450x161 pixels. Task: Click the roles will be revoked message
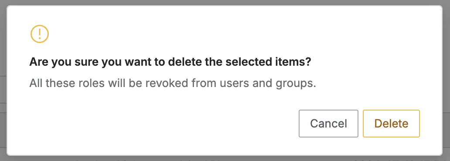point(173,84)
